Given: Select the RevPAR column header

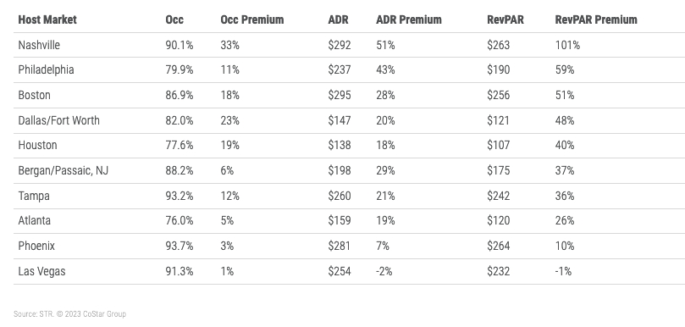Looking at the screenshot, I should 505,19.
